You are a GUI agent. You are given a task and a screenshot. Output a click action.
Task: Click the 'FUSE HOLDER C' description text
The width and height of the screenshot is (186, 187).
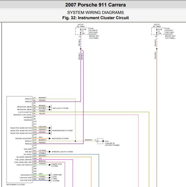click(x=170, y=33)
